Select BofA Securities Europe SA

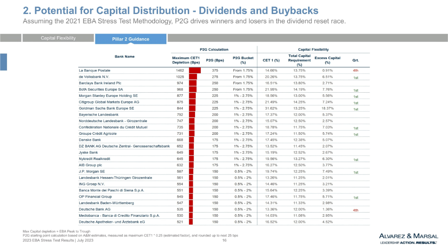(101, 89)
